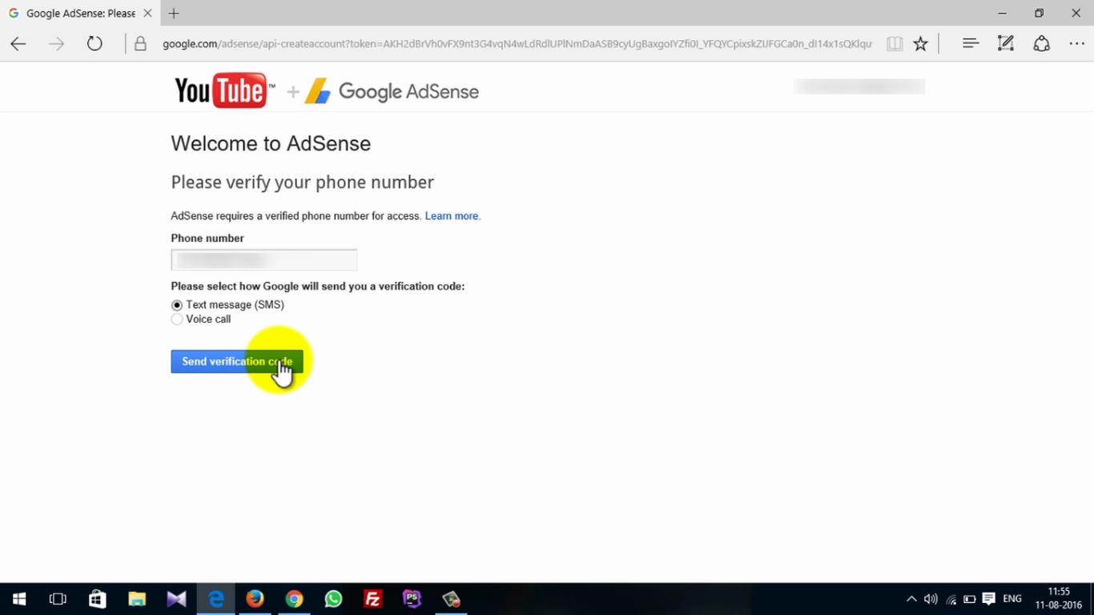Open the Edge share icon

coord(1041,44)
